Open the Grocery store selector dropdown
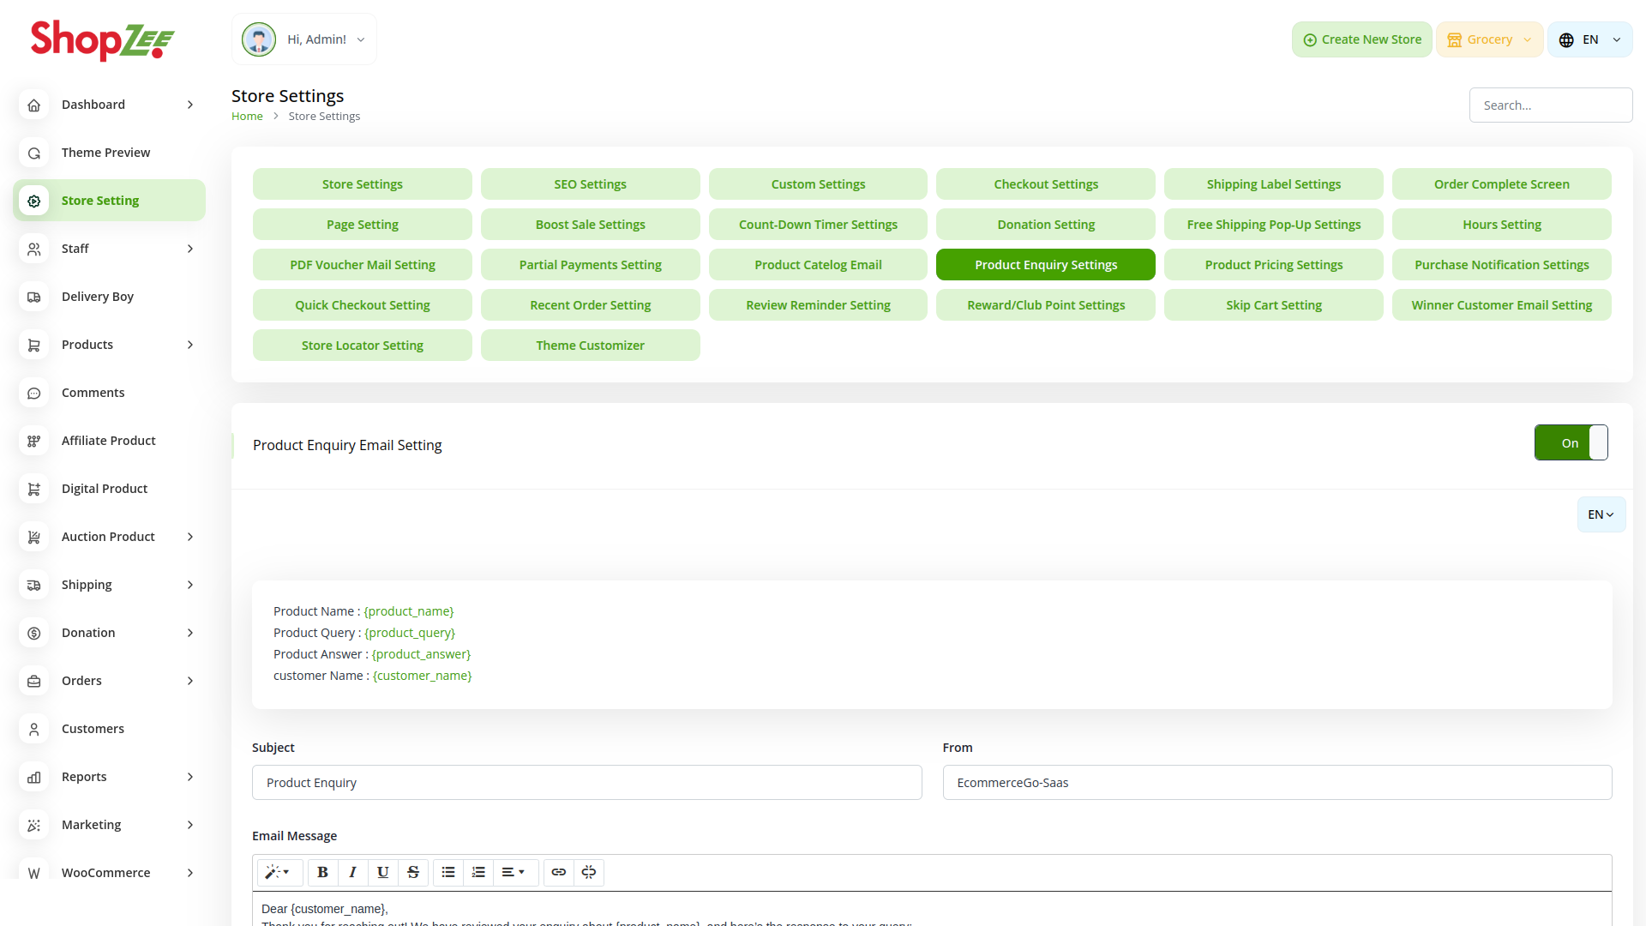 [x=1489, y=39]
